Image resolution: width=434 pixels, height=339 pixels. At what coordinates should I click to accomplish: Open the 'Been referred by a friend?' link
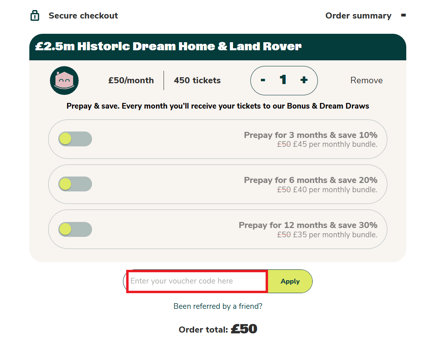pyautogui.click(x=218, y=306)
